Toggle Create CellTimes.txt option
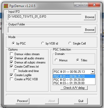 (11, 67)
